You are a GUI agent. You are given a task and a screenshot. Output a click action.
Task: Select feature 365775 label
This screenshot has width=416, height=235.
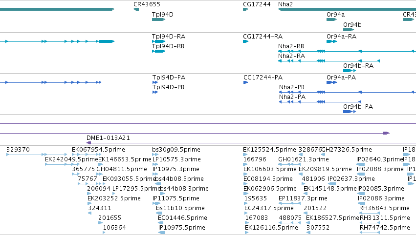point(83,169)
